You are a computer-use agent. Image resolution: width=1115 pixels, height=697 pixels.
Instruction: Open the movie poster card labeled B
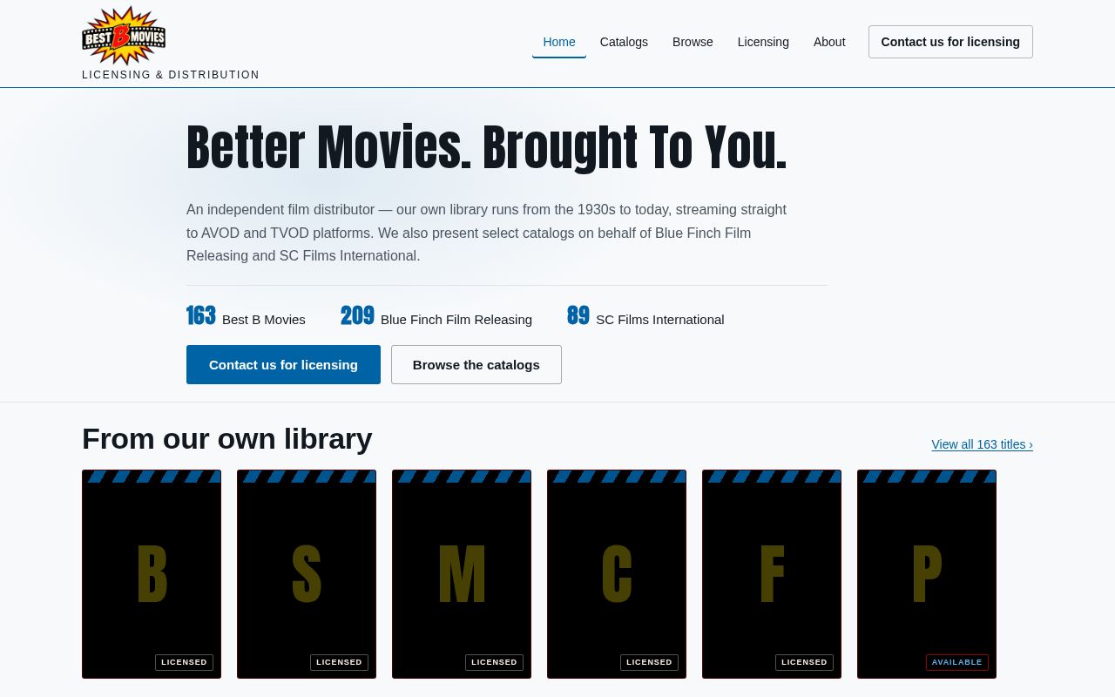point(152,574)
